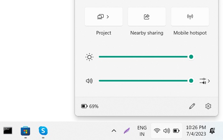Click the Wi-Fi icon in system tray
Image resolution: width=223 pixels, height=140 pixels.
157,131
